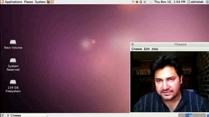The width and height of the screenshot is (209, 117).
Task: Open the clock showing Thu Nov 10
Action: (170, 2)
